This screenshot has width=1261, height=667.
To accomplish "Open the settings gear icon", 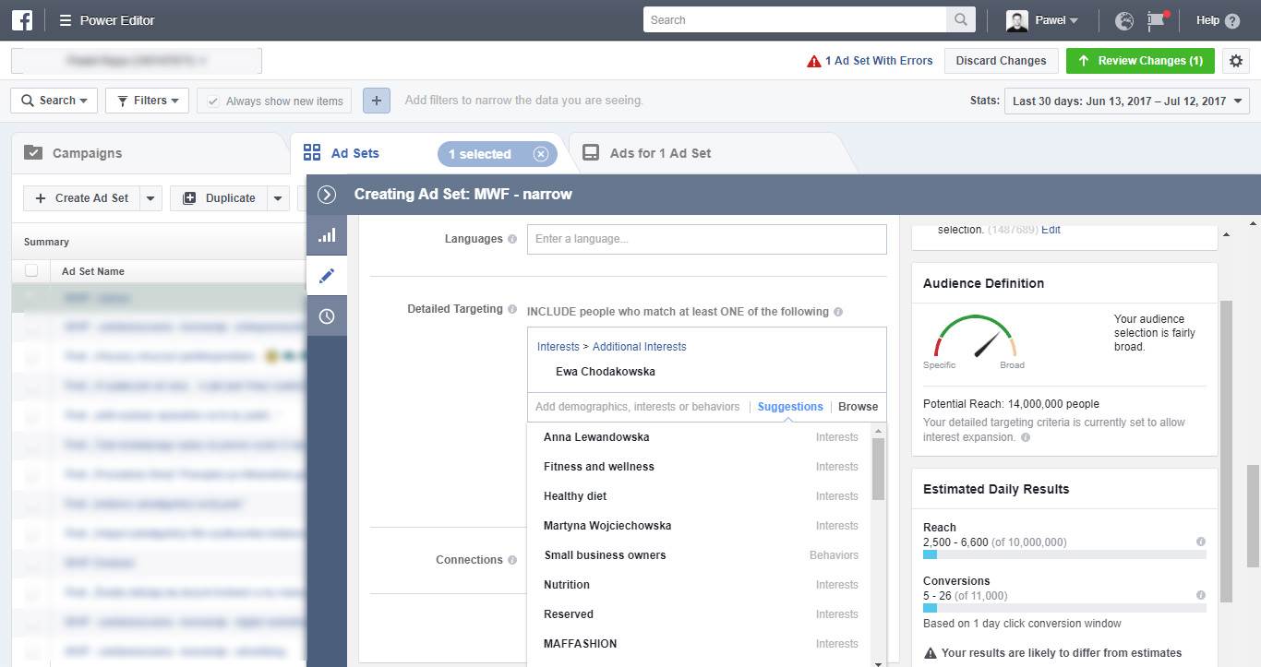I will click(1235, 61).
